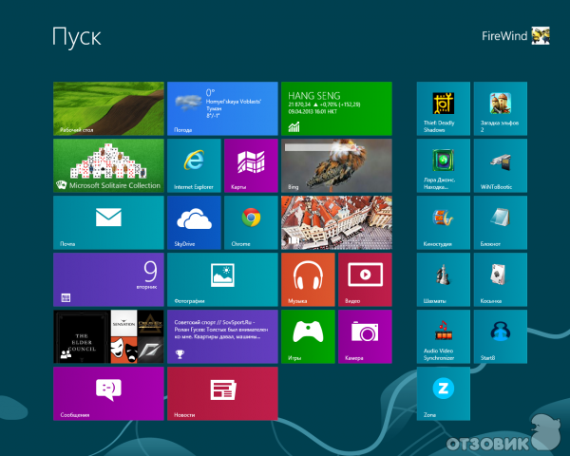This screenshot has height=456, width=570.
Task: Open the Games (Игры) Xbox tile
Action: pyautogui.click(x=308, y=336)
